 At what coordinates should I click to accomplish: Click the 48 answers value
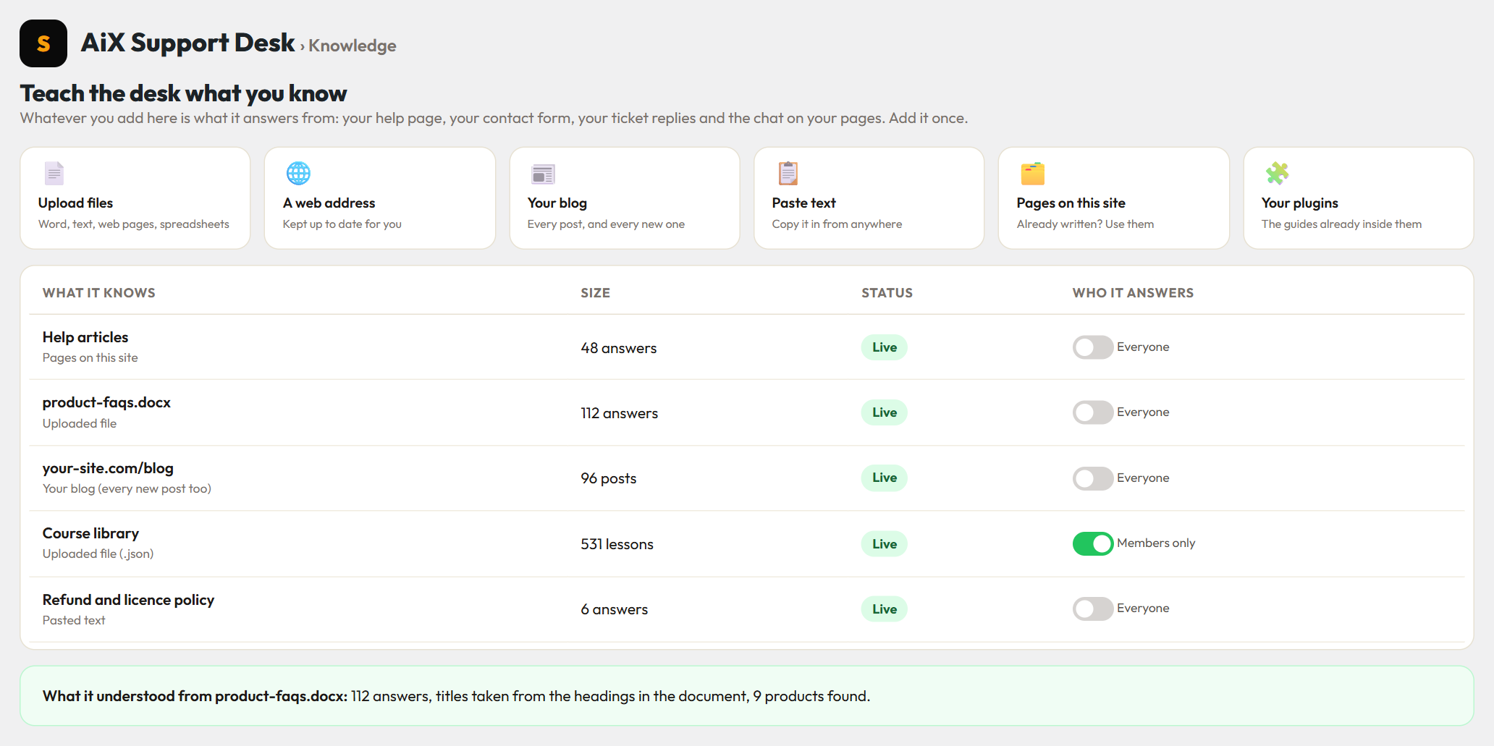[618, 348]
